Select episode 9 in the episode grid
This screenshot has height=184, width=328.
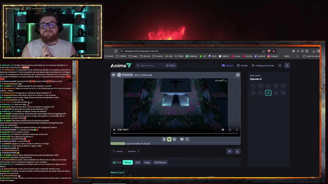[276, 93]
